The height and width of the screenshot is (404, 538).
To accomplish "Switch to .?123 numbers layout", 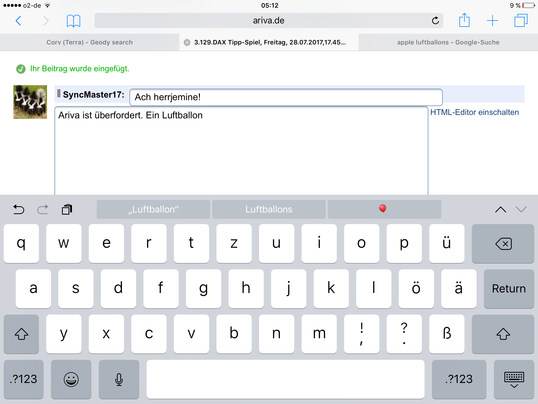I will coord(23,379).
